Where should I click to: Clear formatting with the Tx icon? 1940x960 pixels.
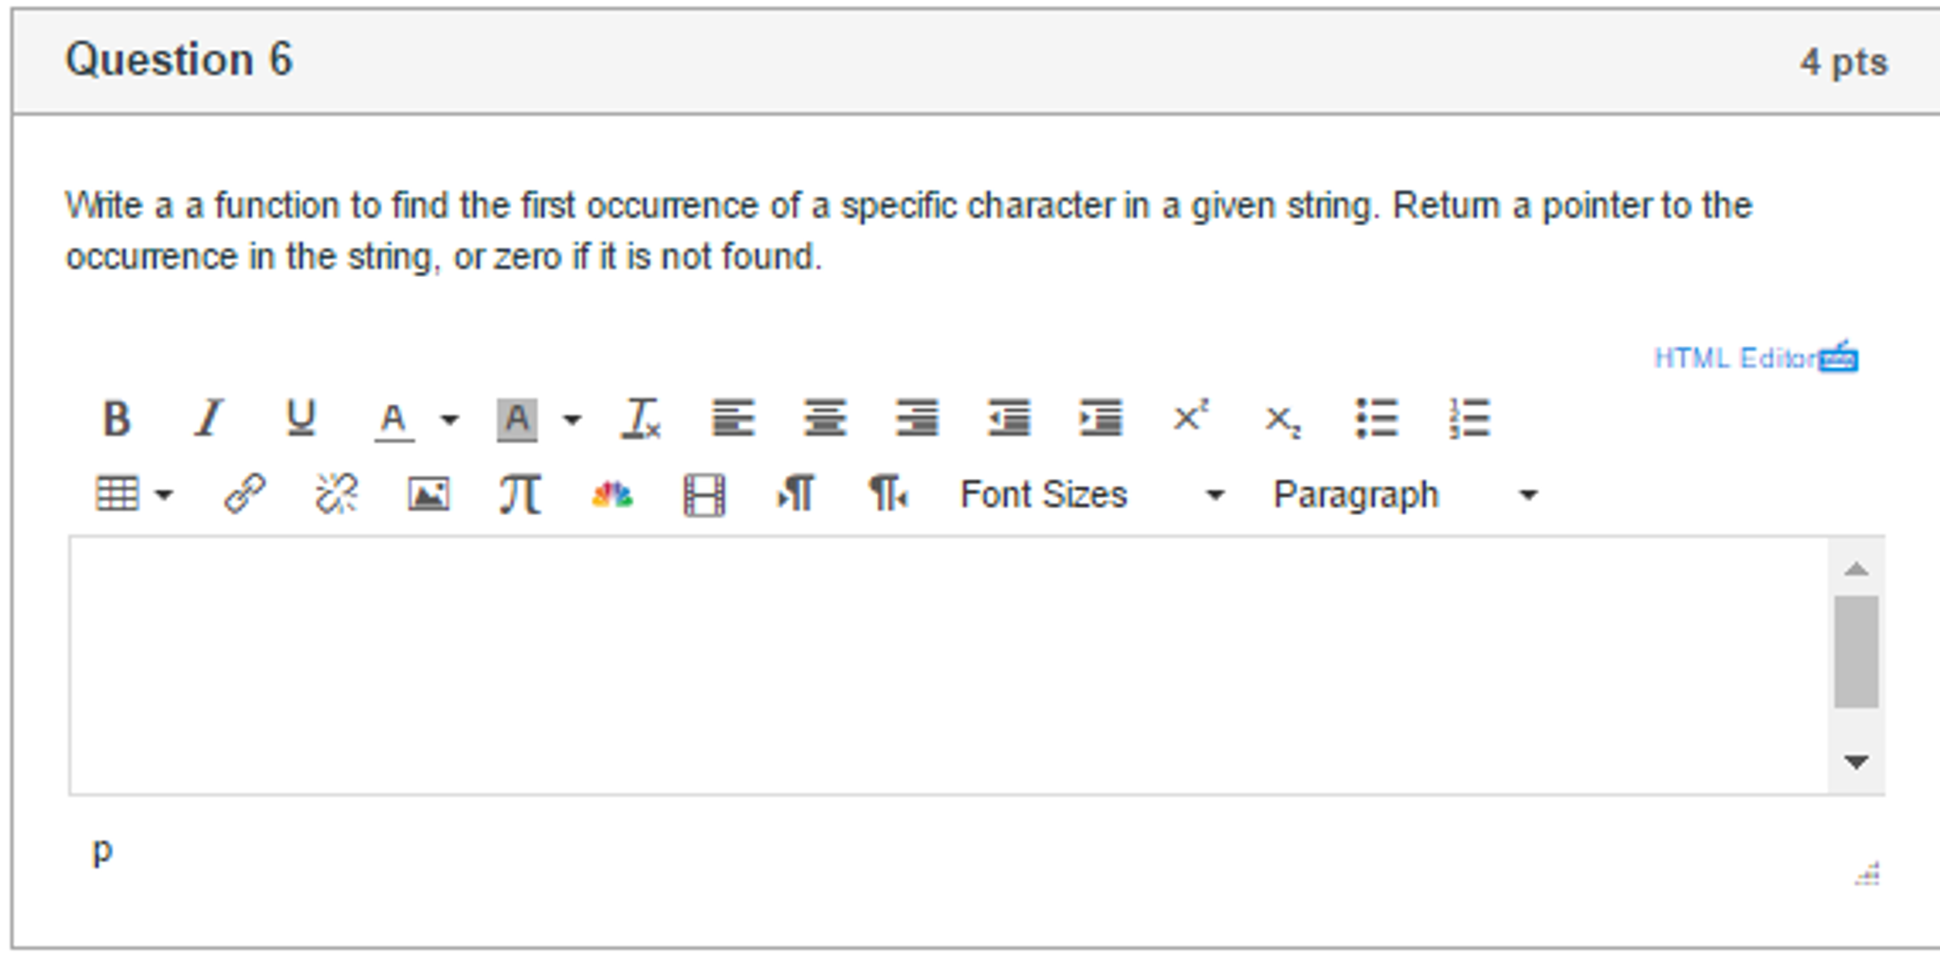pos(642,417)
